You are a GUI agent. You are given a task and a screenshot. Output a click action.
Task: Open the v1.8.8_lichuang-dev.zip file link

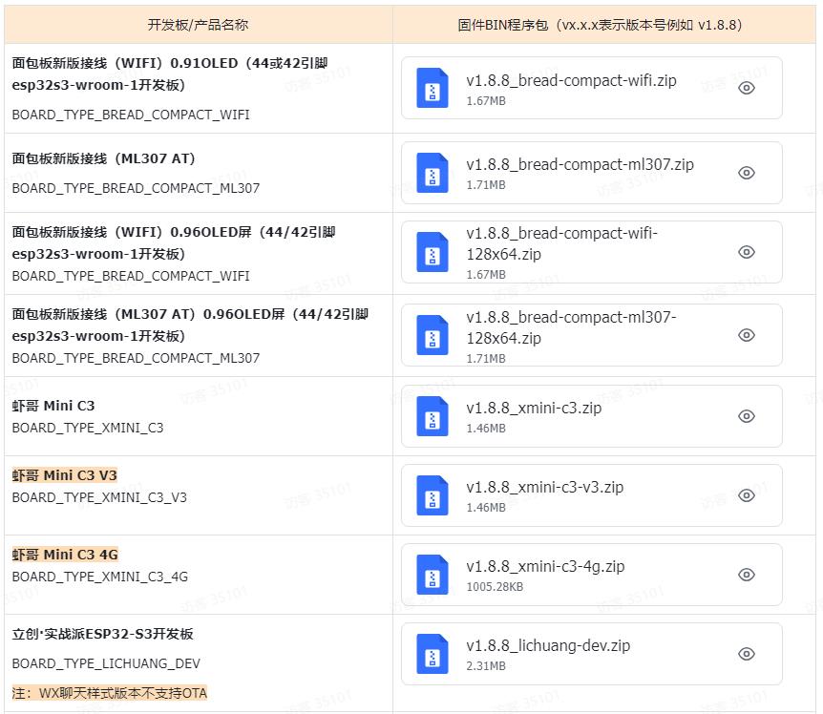point(548,645)
